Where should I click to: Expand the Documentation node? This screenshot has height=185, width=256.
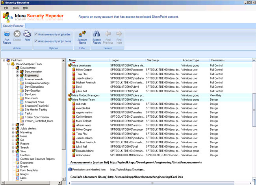click(17, 72)
